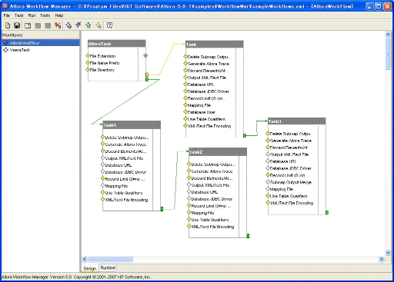
Task: Open the File menu
Action: click(x=7, y=15)
